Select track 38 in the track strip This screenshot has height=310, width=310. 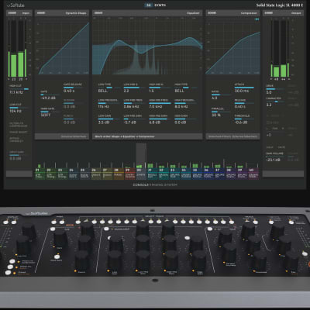coord(231,173)
